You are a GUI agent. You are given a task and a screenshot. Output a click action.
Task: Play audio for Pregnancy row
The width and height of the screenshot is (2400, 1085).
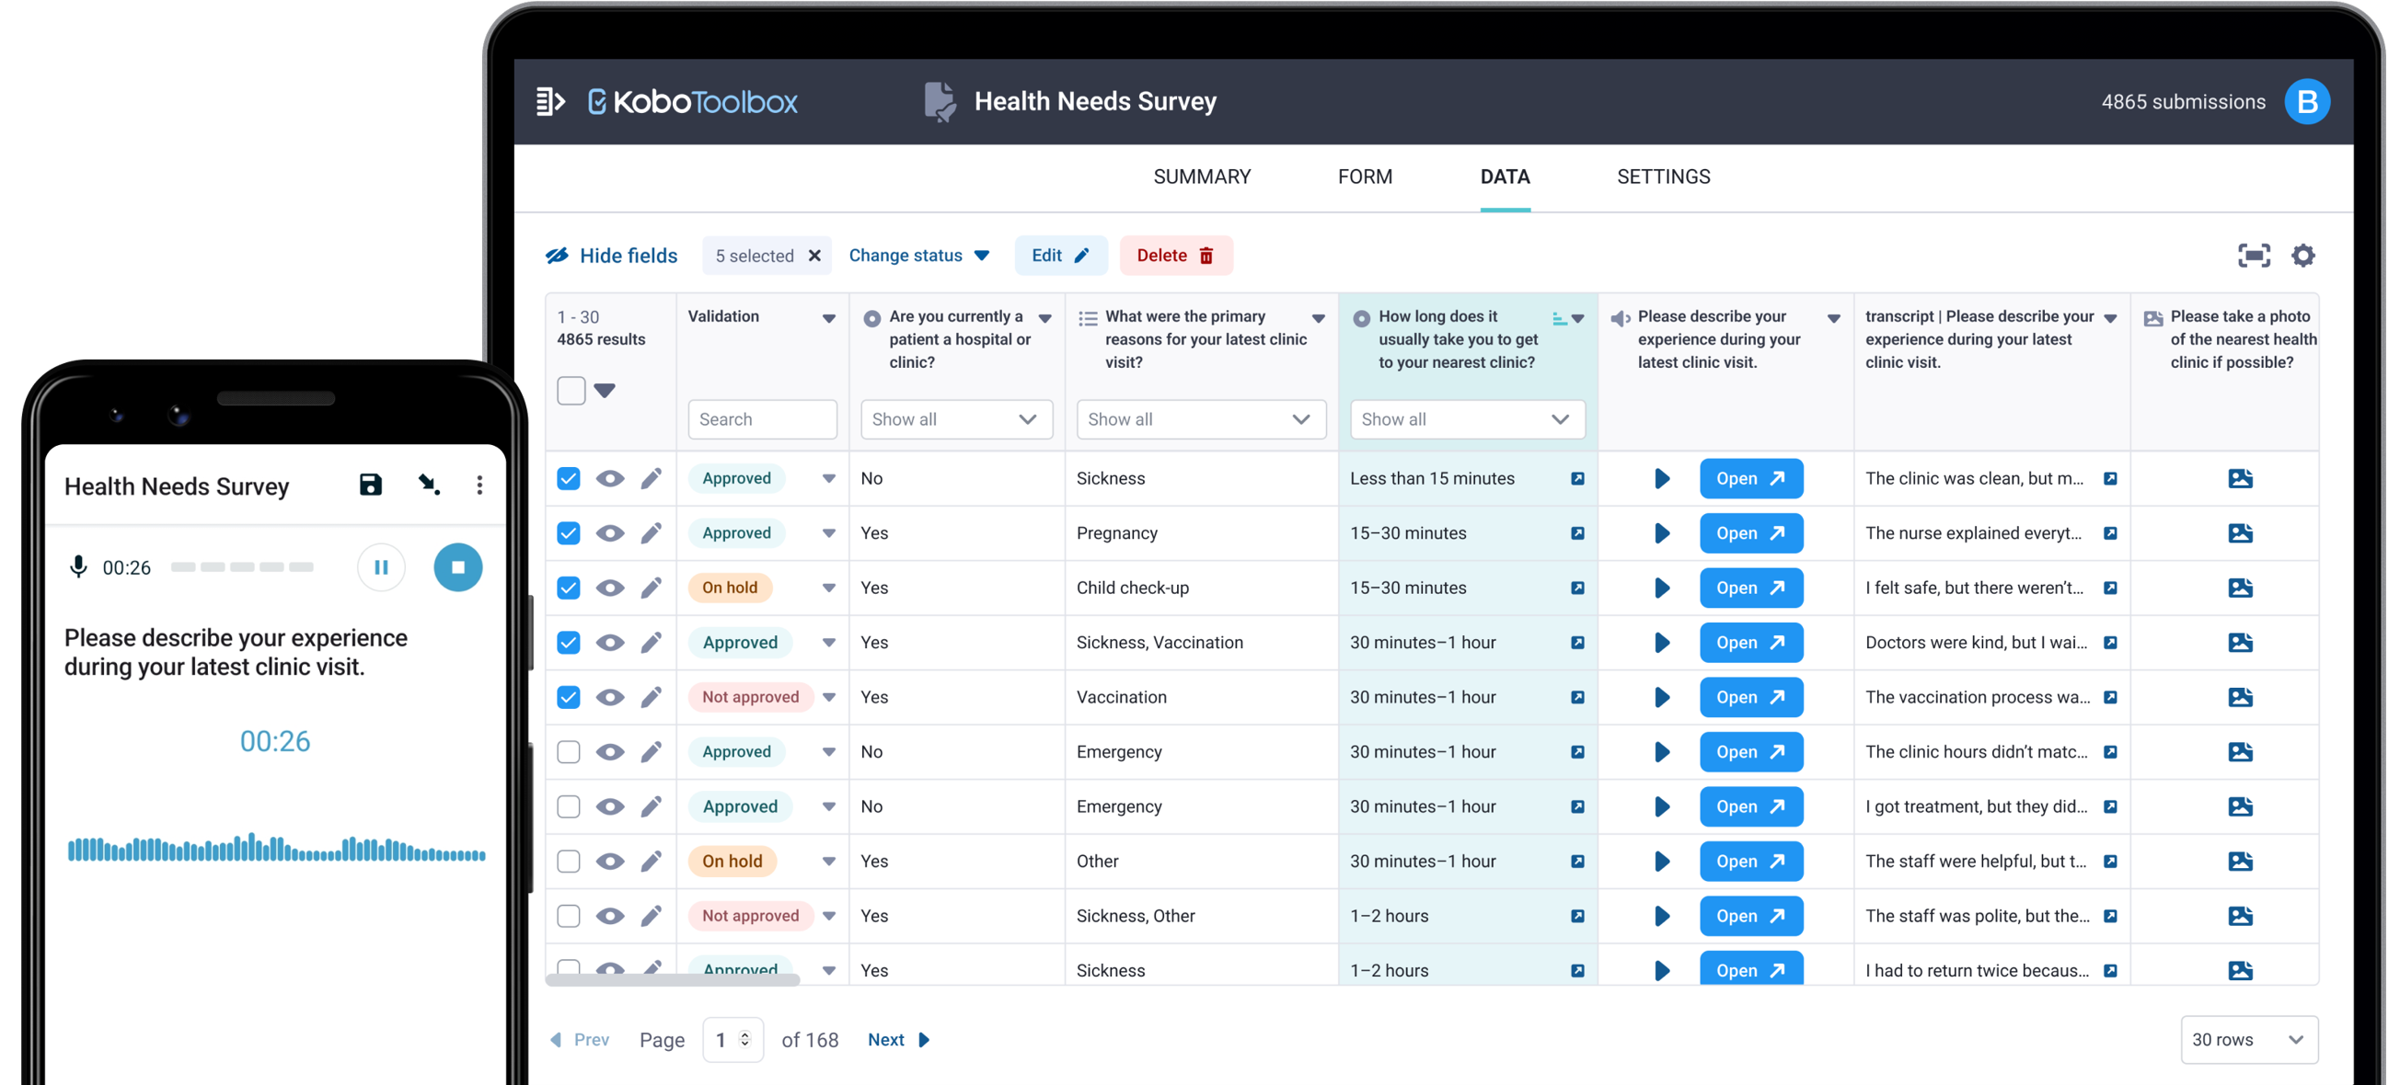(1661, 533)
